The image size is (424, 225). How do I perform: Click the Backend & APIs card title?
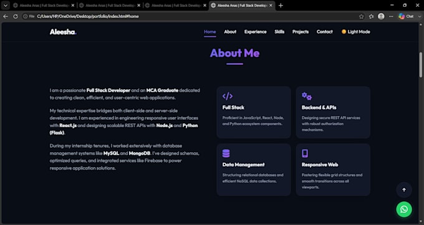pyautogui.click(x=319, y=107)
